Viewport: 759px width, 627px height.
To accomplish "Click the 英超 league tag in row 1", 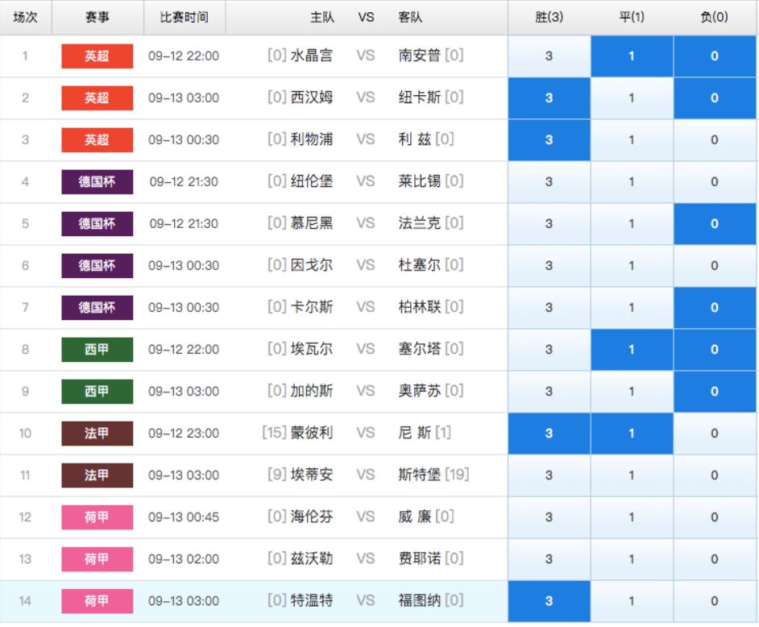I will tap(97, 56).
